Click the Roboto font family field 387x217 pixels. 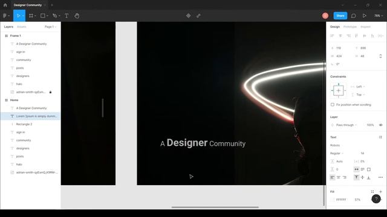[x=335, y=145]
